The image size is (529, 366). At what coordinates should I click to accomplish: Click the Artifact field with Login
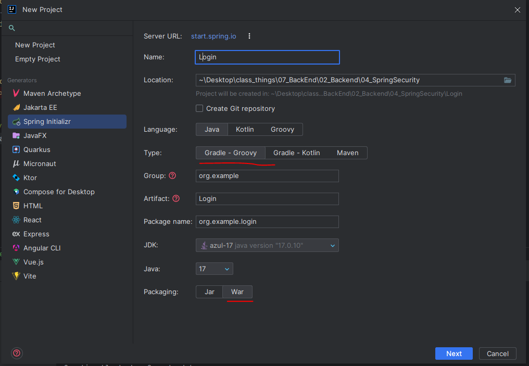pos(267,199)
